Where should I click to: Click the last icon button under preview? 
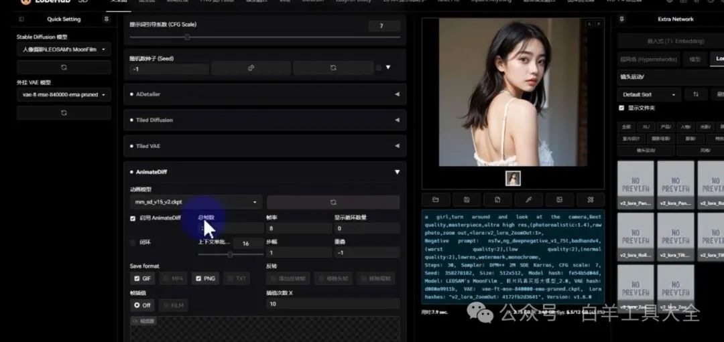pyautogui.click(x=590, y=199)
